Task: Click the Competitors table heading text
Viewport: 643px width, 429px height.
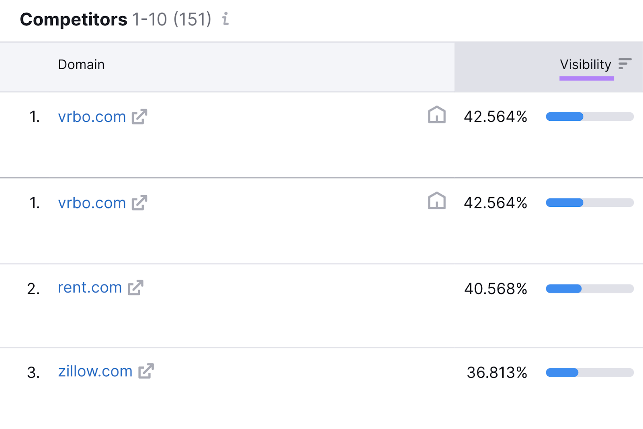Action: click(74, 19)
